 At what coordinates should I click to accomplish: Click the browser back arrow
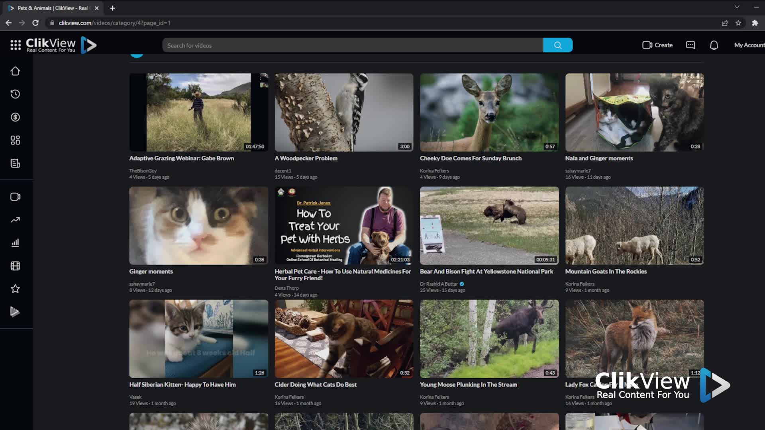pos(8,23)
